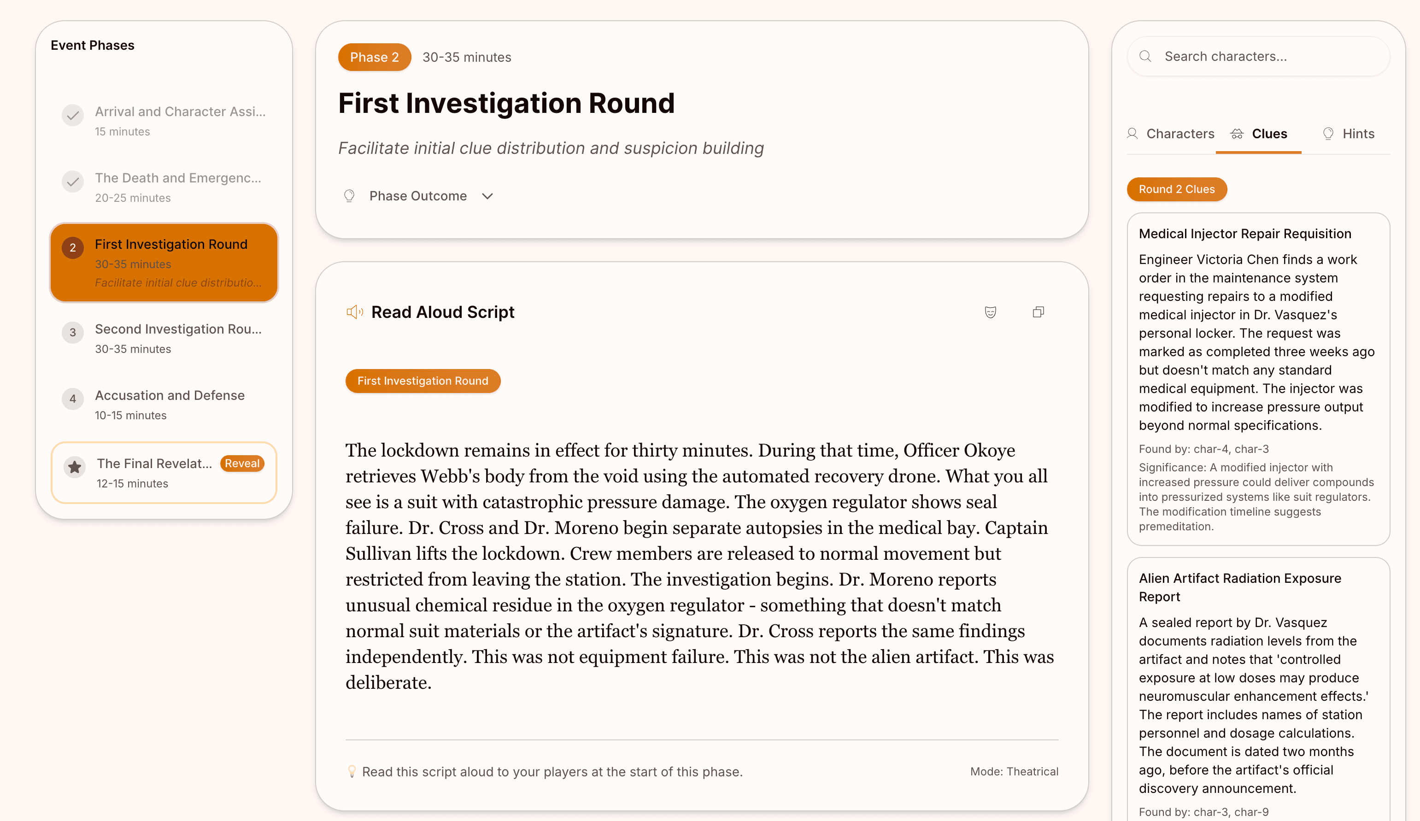Open the Medical Injector Repair Requisition clue
Image resolution: width=1420 pixels, height=821 pixels.
point(1245,234)
